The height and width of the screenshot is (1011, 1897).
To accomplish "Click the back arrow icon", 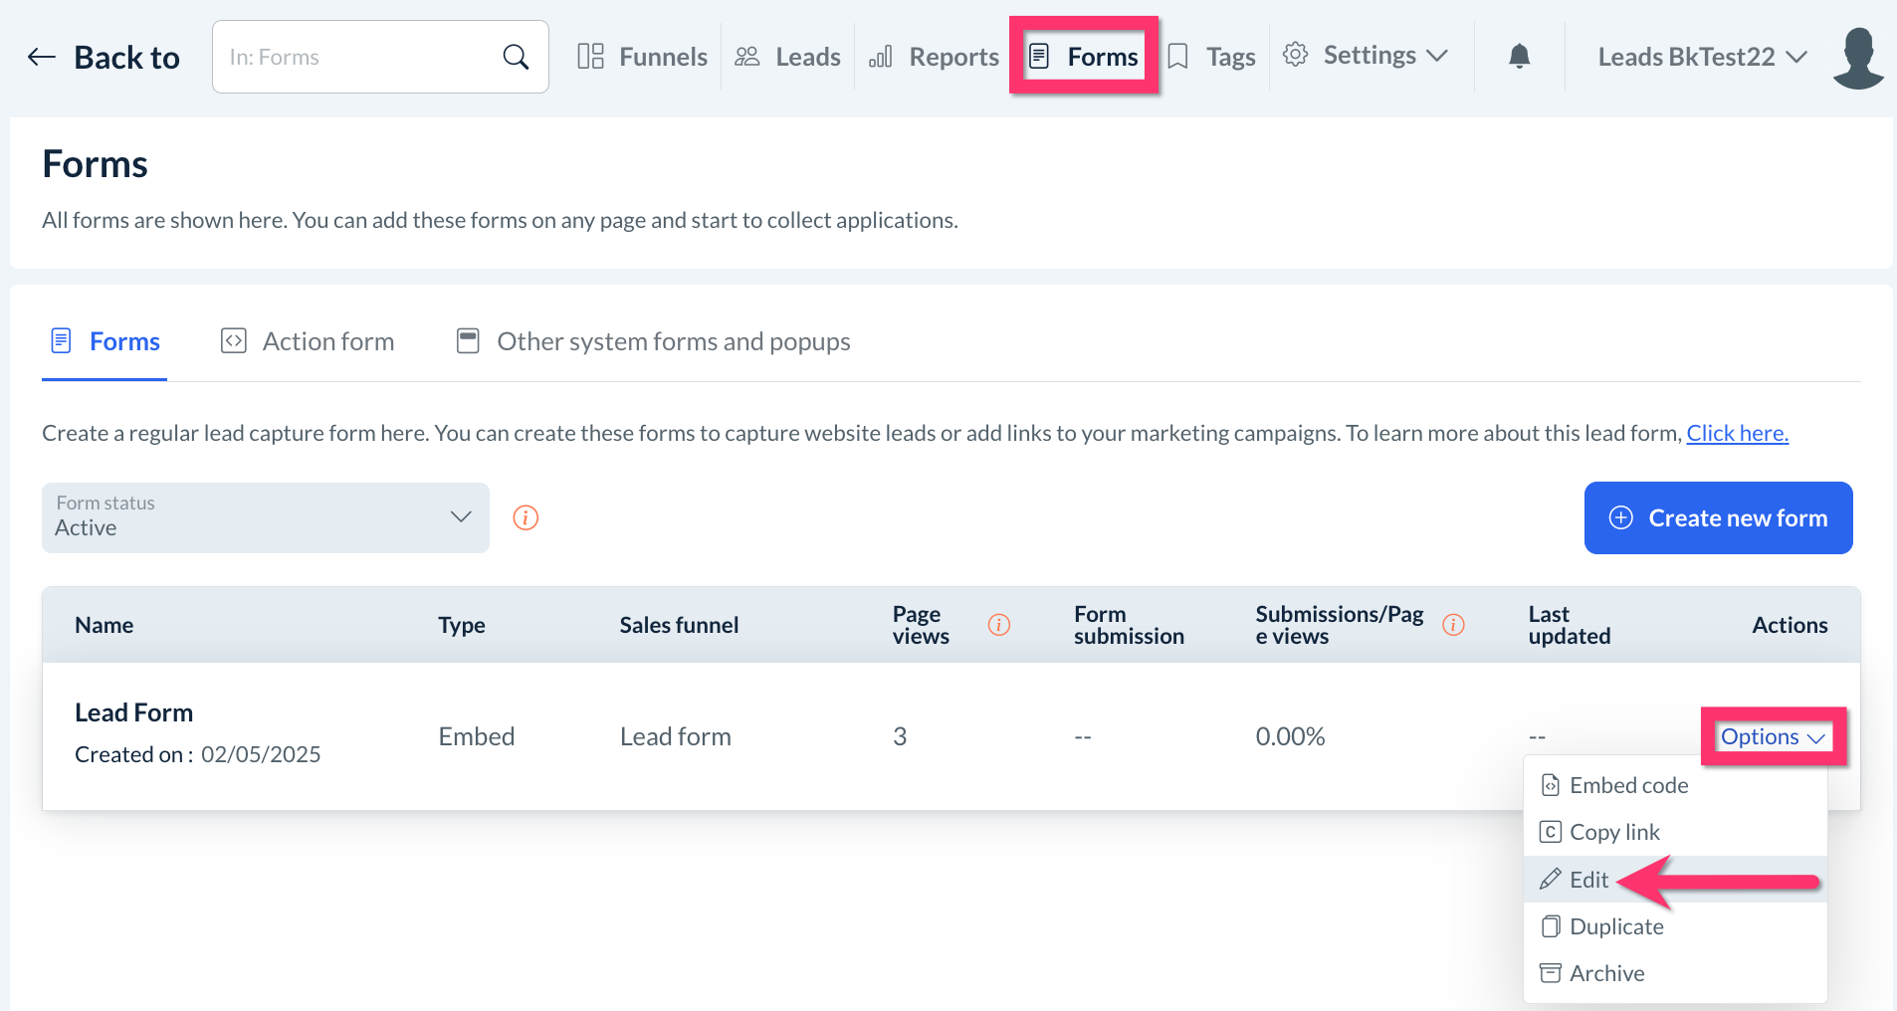I will tap(41, 57).
